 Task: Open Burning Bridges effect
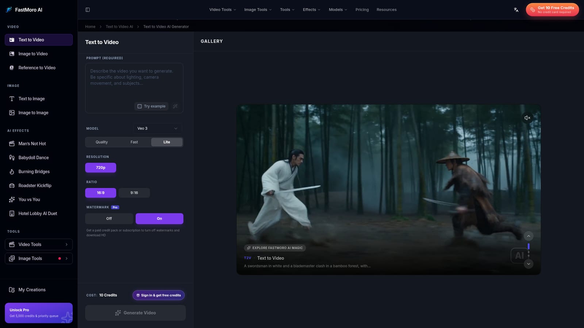click(39, 172)
